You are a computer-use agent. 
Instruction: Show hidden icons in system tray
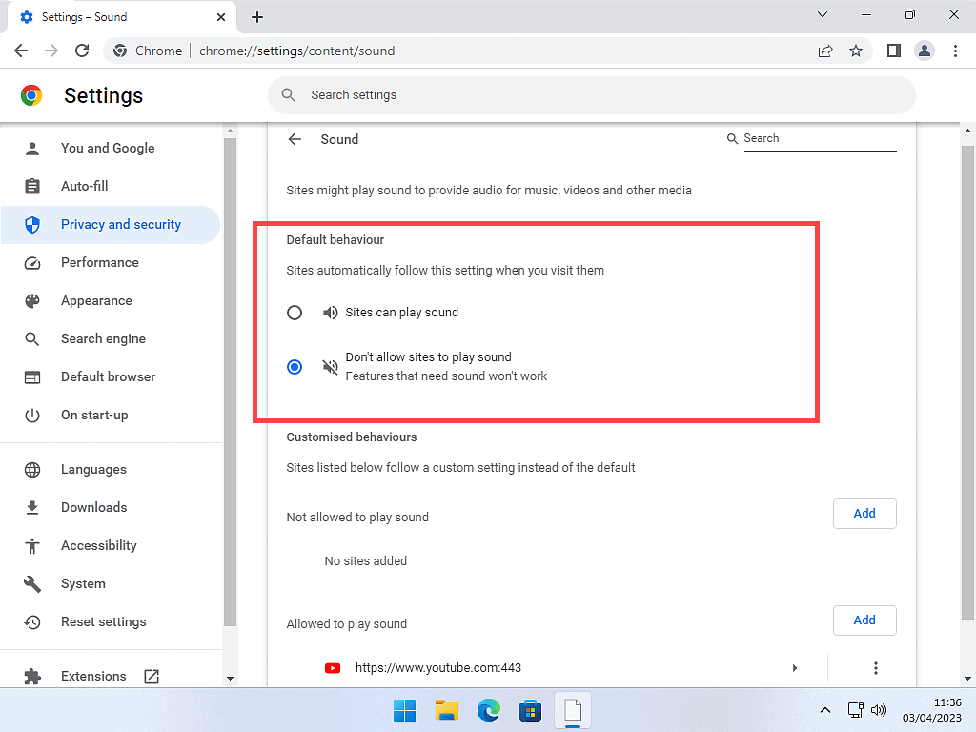(825, 710)
